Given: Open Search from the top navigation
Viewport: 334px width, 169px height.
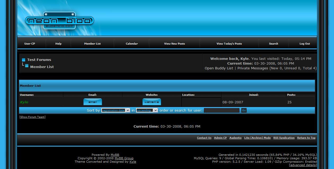Looking at the screenshot, I should click(273, 44).
